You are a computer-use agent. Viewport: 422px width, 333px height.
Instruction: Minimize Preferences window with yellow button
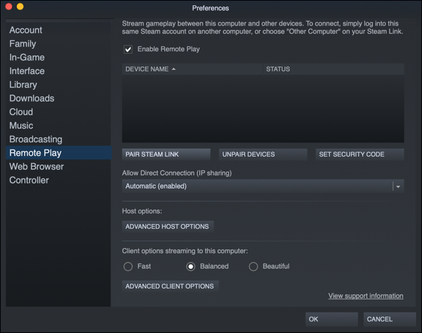(20, 6)
